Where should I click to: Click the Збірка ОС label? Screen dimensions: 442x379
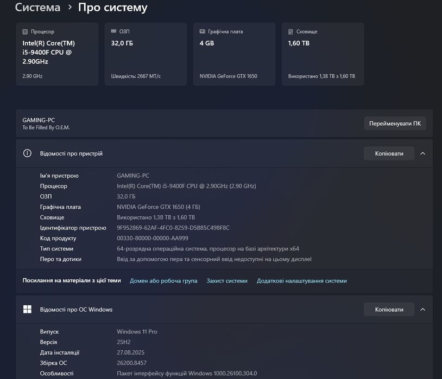[x=54, y=363]
